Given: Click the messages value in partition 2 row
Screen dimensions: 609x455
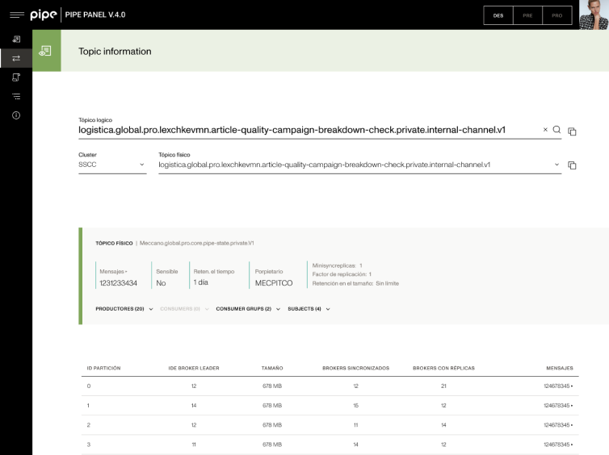Looking at the screenshot, I should [558, 424].
